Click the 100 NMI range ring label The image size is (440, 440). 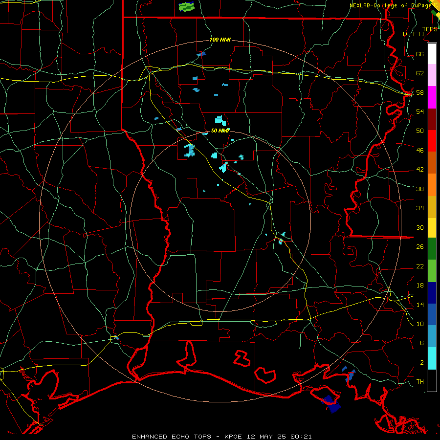220,40
